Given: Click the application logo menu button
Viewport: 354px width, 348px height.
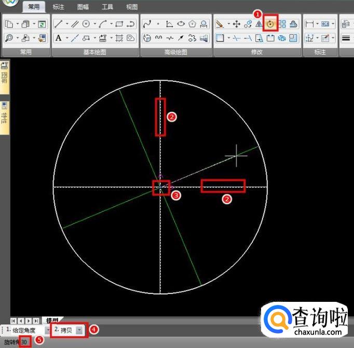Looking at the screenshot, I should pos(9,3).
